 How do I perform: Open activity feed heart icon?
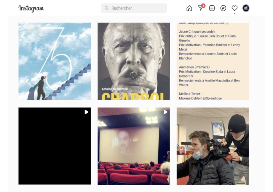234,8
